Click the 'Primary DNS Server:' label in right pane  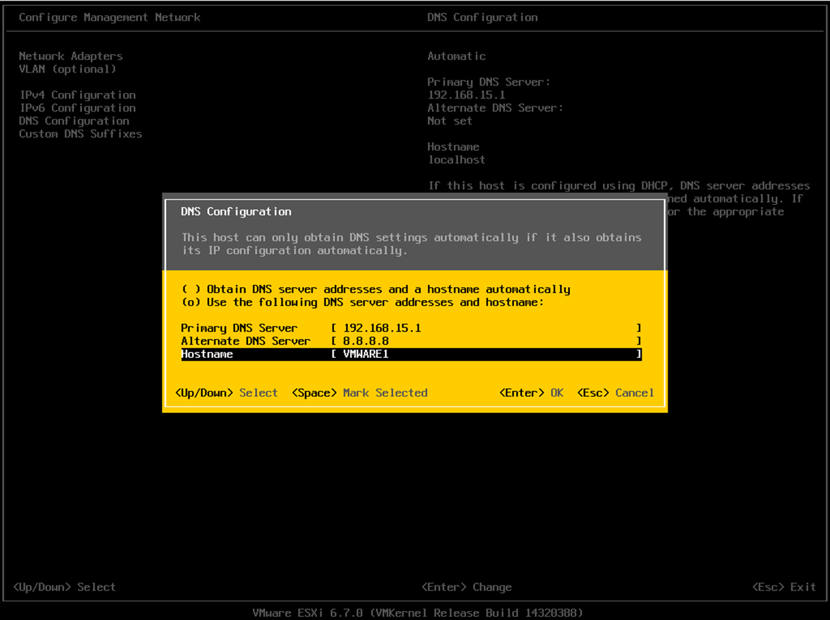(x=489, y=82)
